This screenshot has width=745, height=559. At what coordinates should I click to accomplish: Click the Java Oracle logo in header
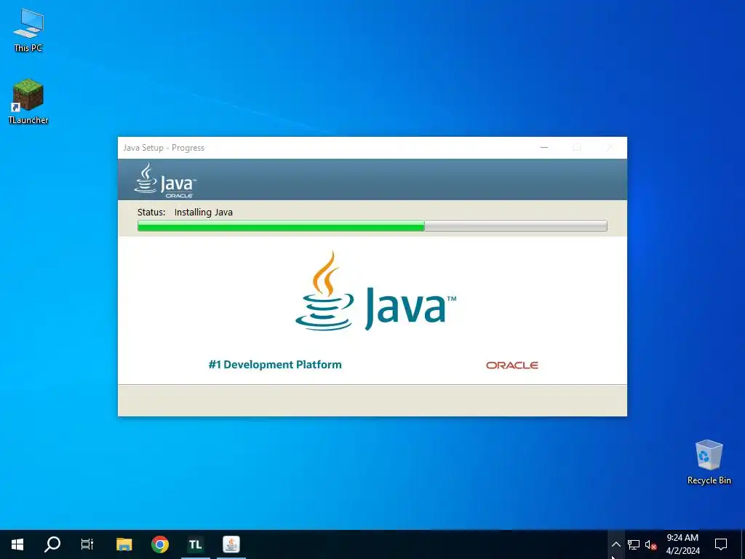click(165, 181)
